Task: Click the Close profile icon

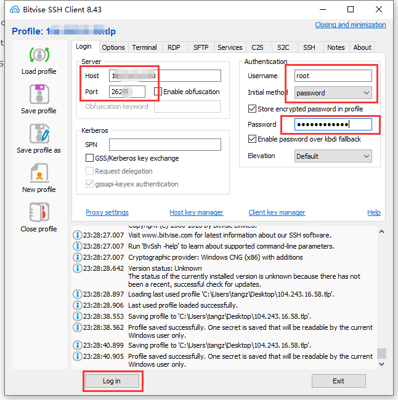Action: pyautogui.click(x=39, y=212)
